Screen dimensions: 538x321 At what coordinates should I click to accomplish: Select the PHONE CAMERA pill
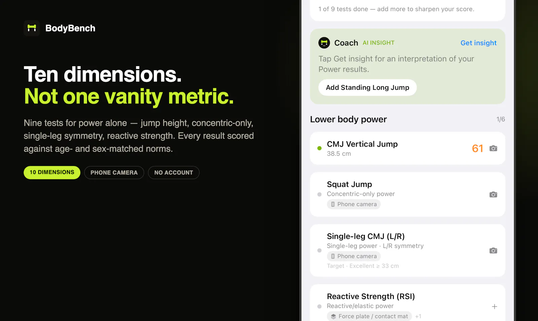click(114, 172)
